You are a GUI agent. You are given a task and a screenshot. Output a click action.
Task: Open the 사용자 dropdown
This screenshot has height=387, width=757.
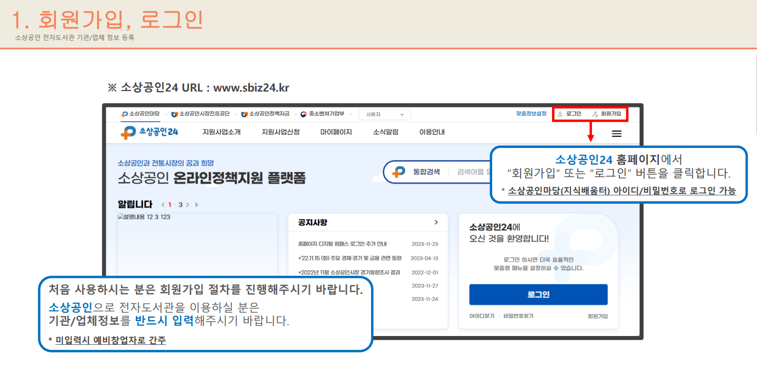click(x=385, y=115)
